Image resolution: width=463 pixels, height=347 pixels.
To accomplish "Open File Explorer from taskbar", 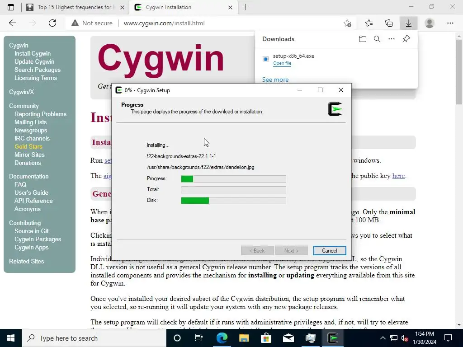I will 244,338.
